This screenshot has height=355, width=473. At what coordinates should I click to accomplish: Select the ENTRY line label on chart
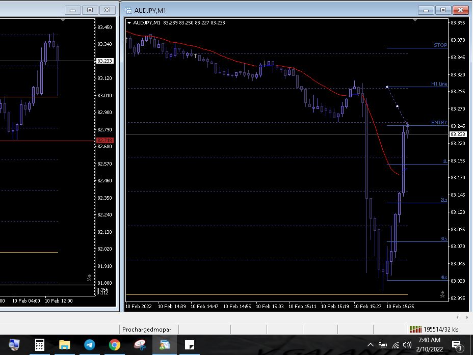[439, 123]
